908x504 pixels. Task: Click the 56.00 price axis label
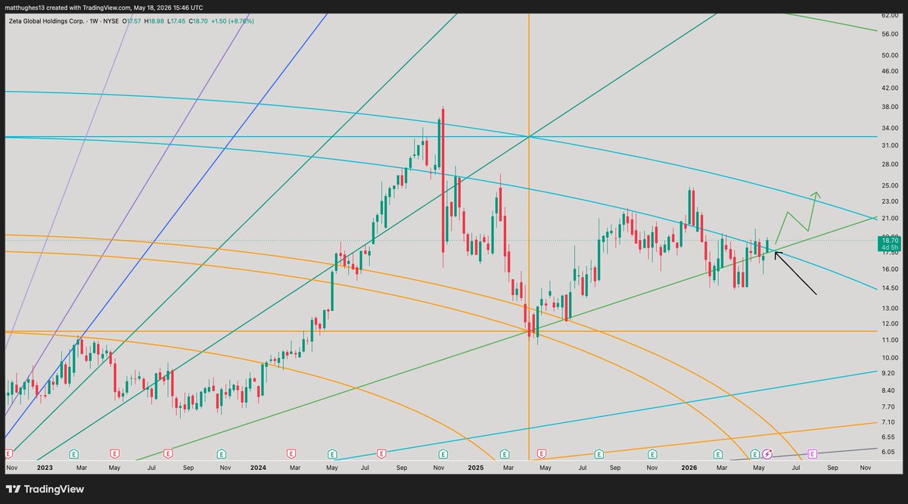click(x=888, y=33)
